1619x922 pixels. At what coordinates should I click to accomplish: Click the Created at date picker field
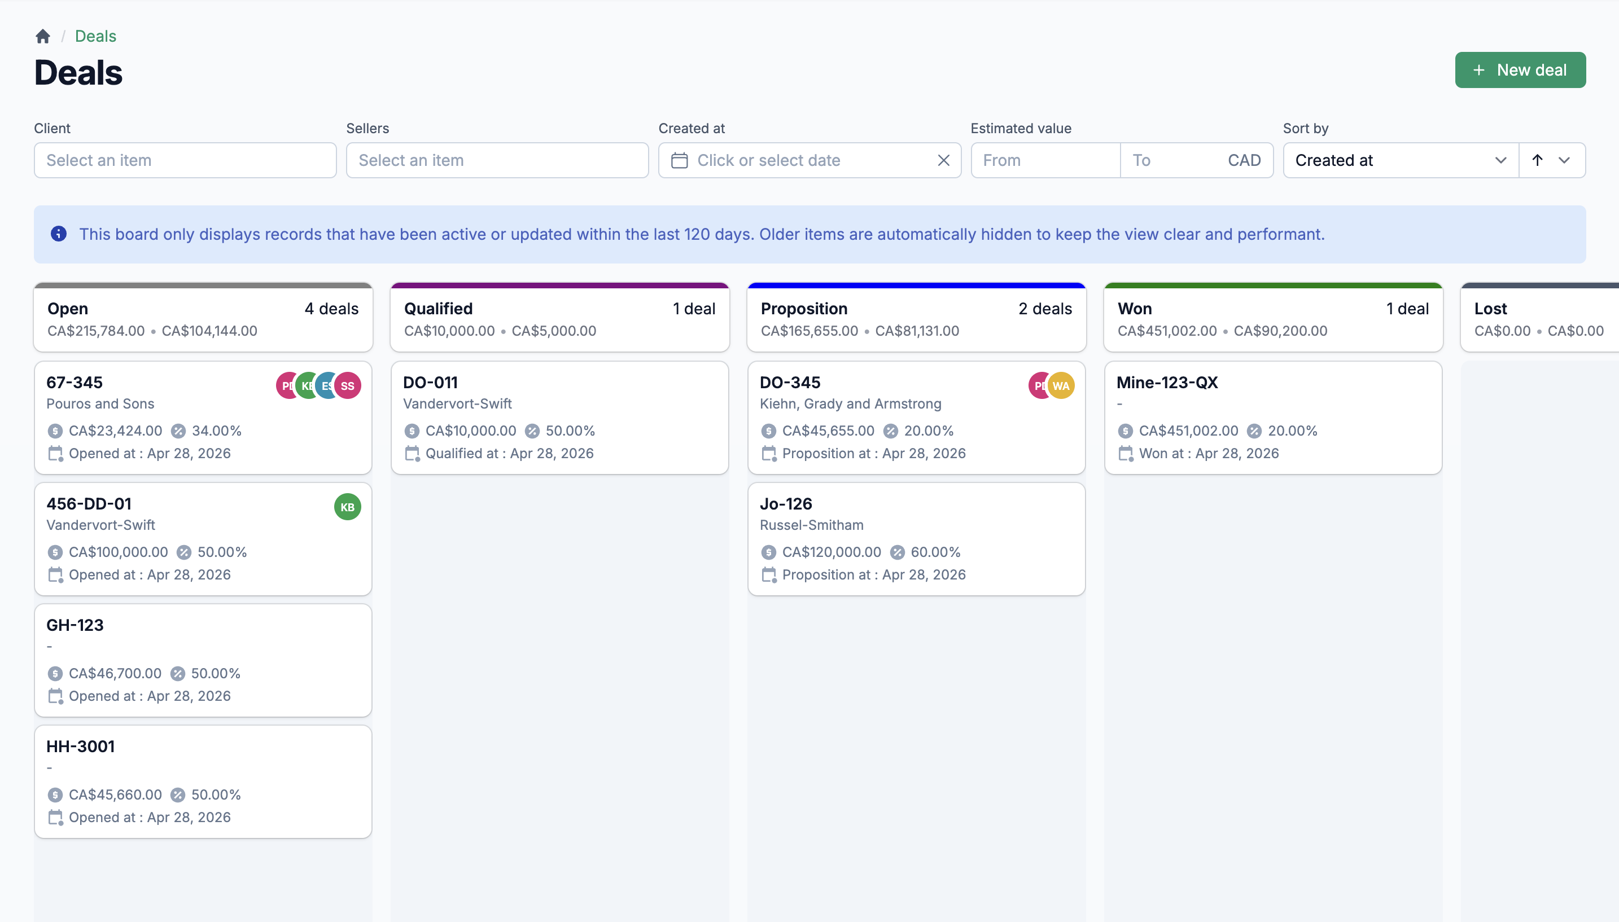tap(809, 160)
